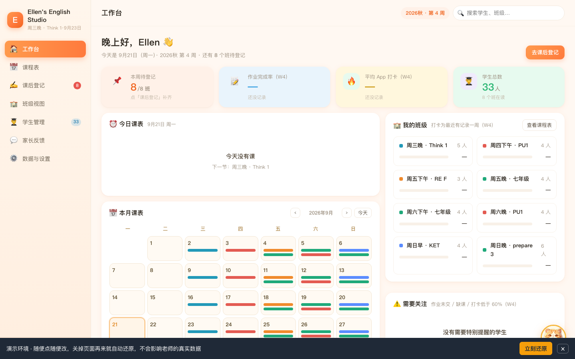575x359 pixels.
Task: Click the 学生管理 graduate icon
Action: pyautogui.click(x=14, y=122)
